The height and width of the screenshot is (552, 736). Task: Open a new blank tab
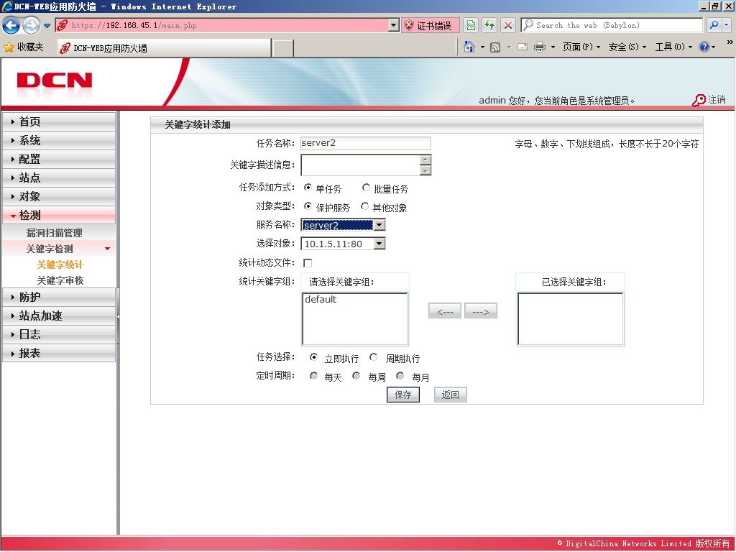283,48
